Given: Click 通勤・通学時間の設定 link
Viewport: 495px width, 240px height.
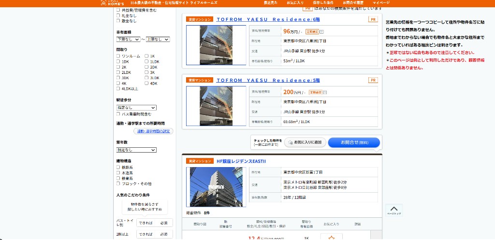Looking at the screenshot, I should coord(153,131).
